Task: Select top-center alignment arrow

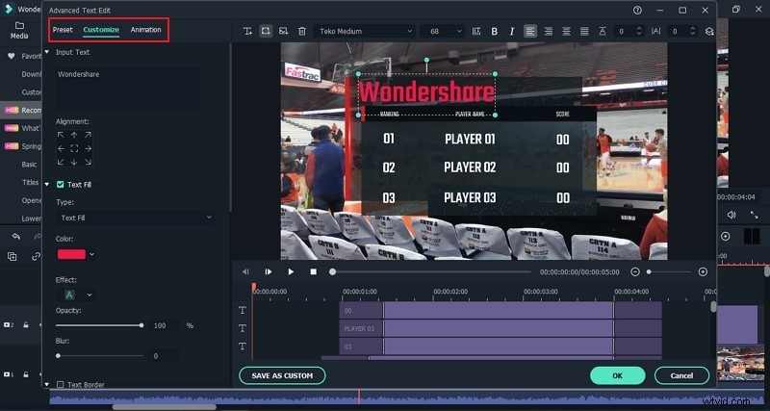Action: tap(74, 135)
